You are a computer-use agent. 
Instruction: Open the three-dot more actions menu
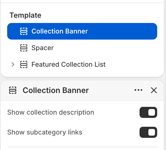click(138, 90)
